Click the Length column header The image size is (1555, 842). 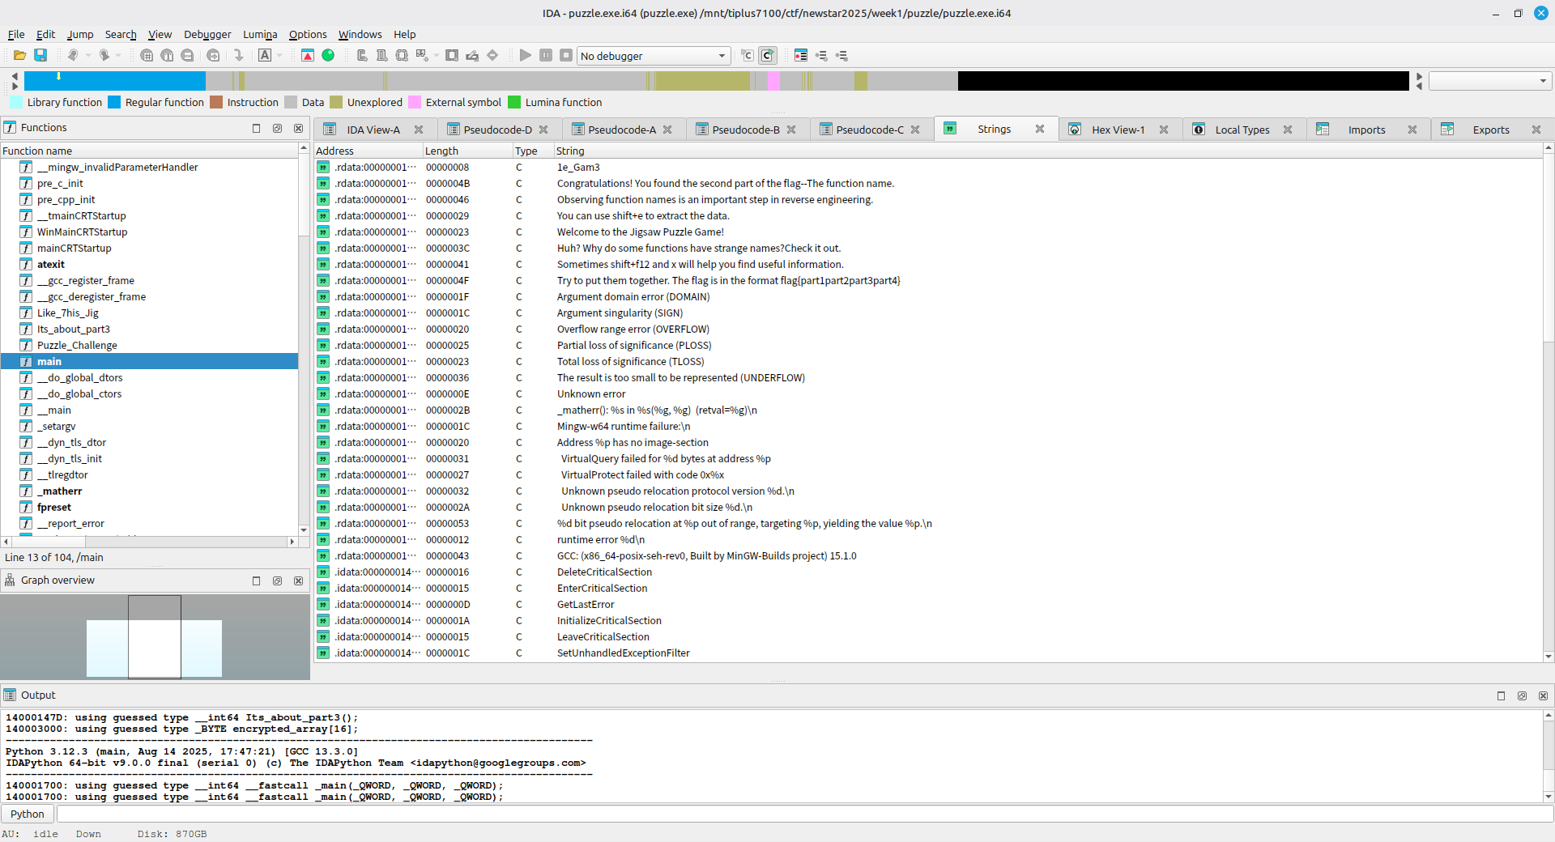441,151
